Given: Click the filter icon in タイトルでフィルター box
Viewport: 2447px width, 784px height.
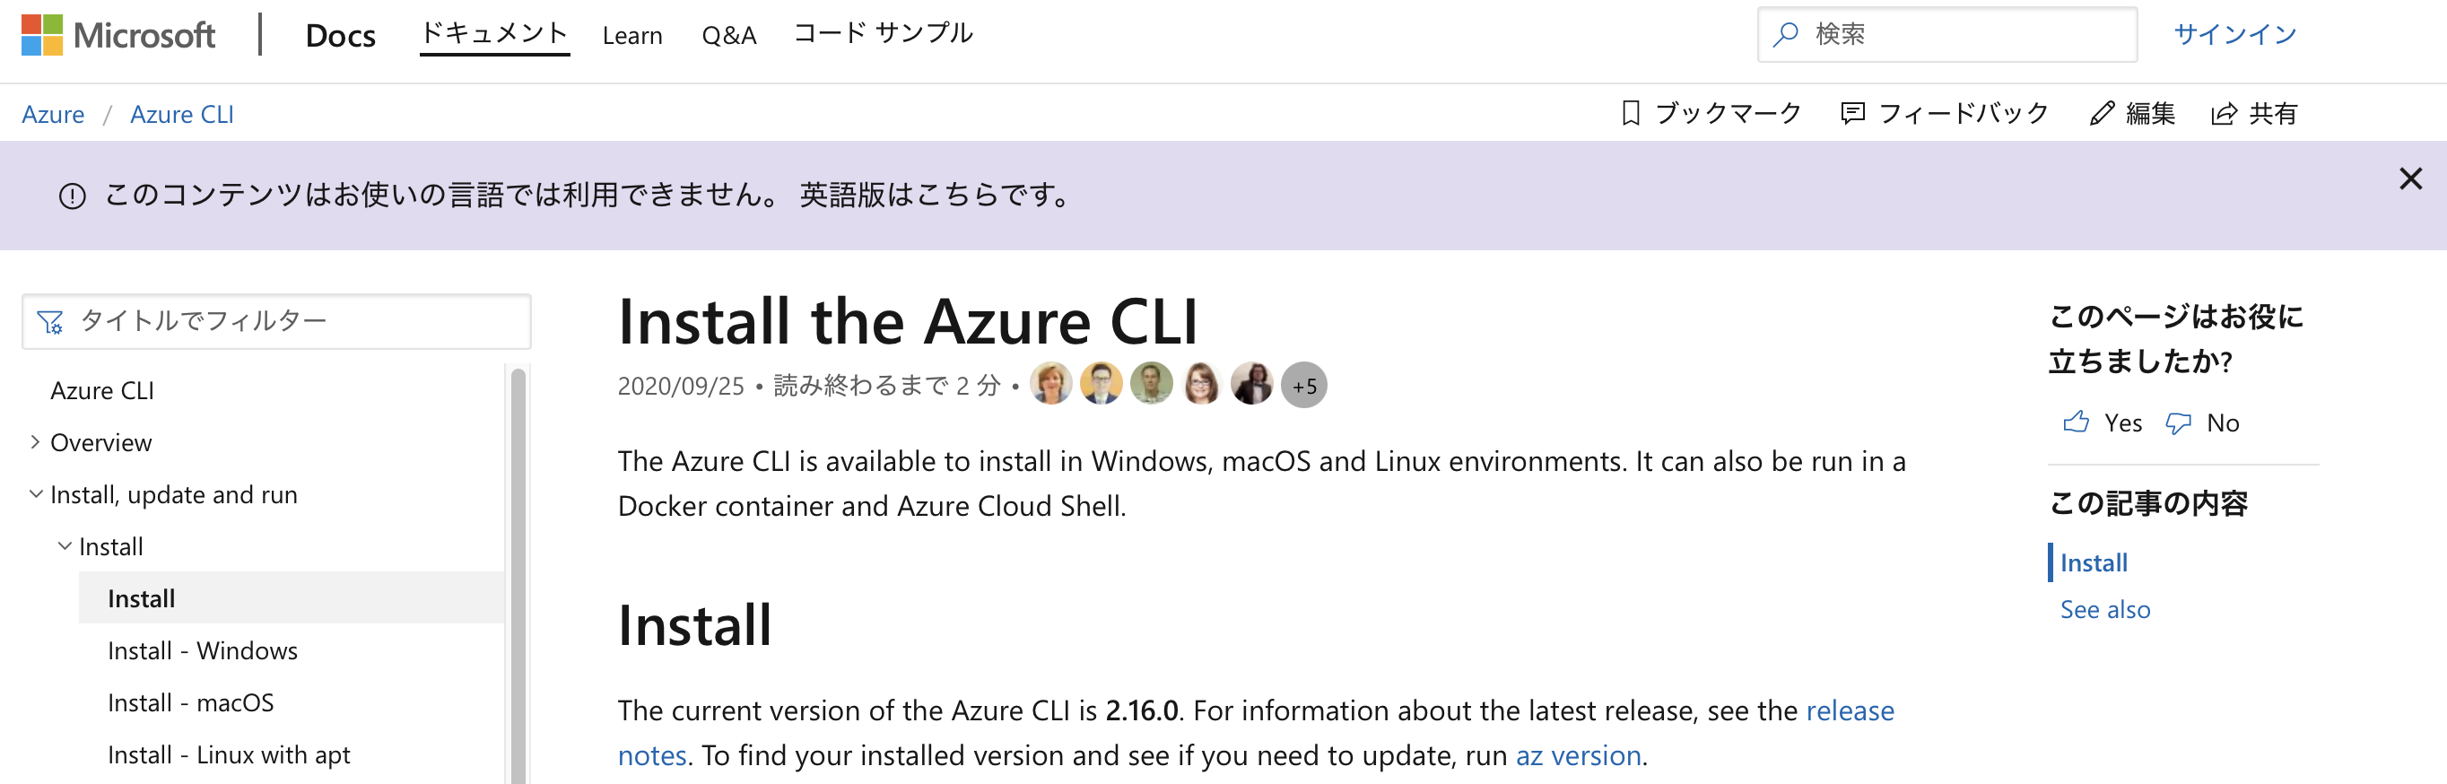Looking at the screenshot, I should [50, 321].
